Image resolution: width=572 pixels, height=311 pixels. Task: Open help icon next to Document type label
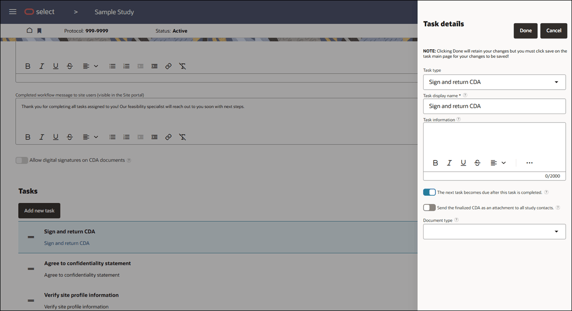point(456,220)
